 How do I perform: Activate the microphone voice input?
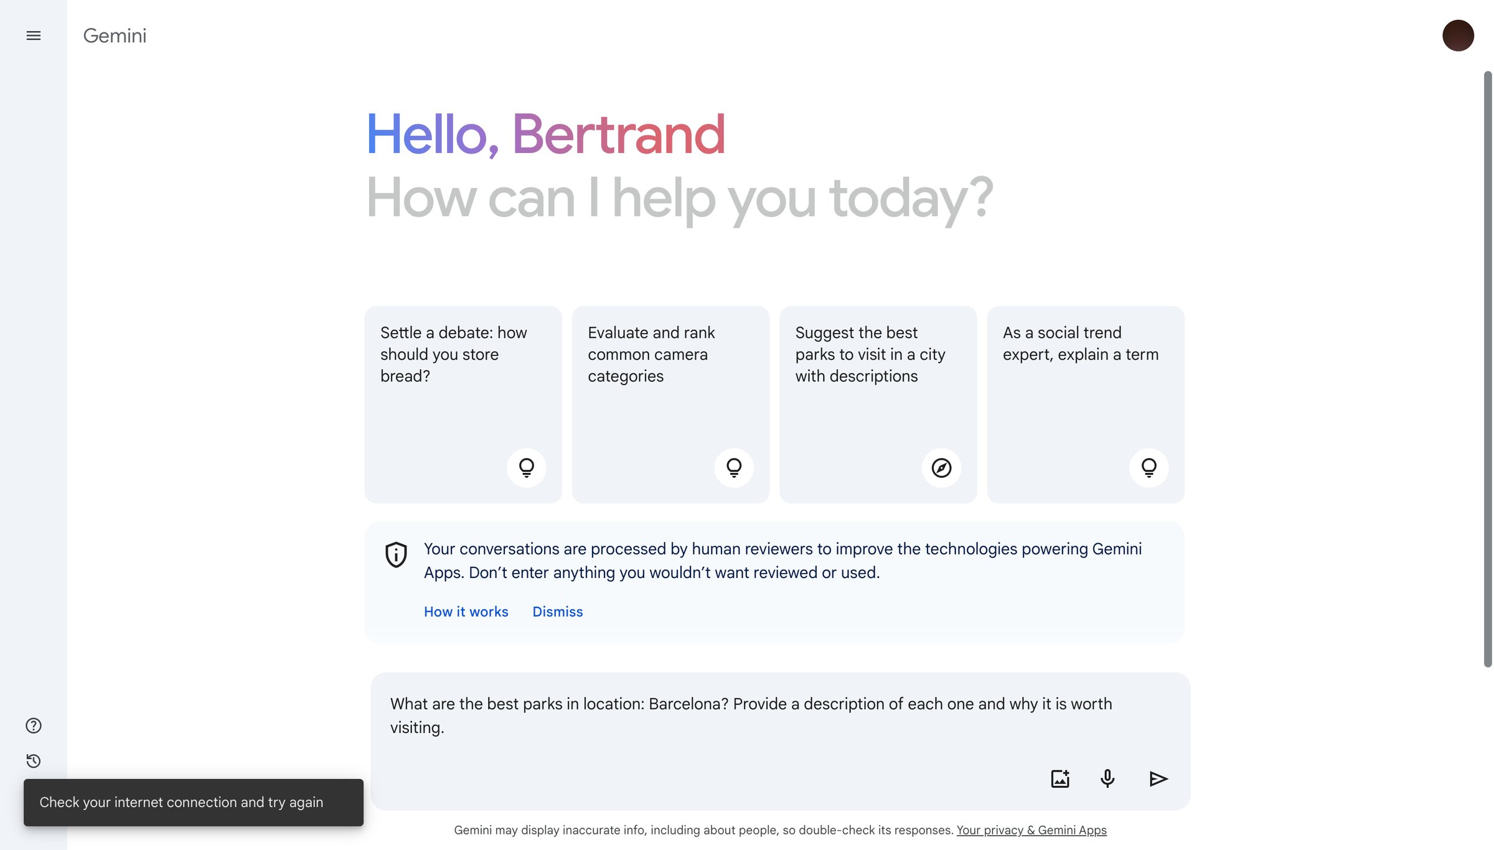pyautogui.click(x=1107, y=778)
